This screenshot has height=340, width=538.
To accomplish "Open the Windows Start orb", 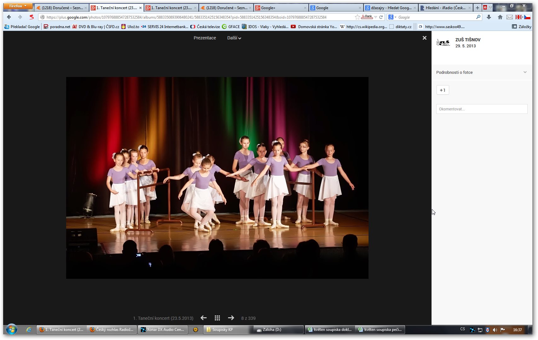I will tap(12, 330).
